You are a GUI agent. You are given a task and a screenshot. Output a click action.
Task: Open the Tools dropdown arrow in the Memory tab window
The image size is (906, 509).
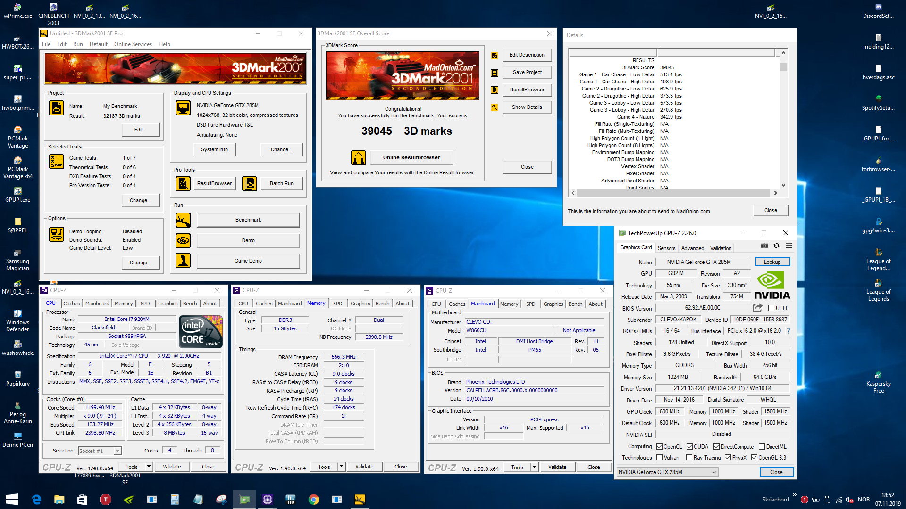(341, 467)
